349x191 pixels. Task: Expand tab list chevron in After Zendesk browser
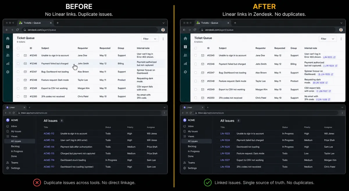pyautogui.click(x=341, y=23)
